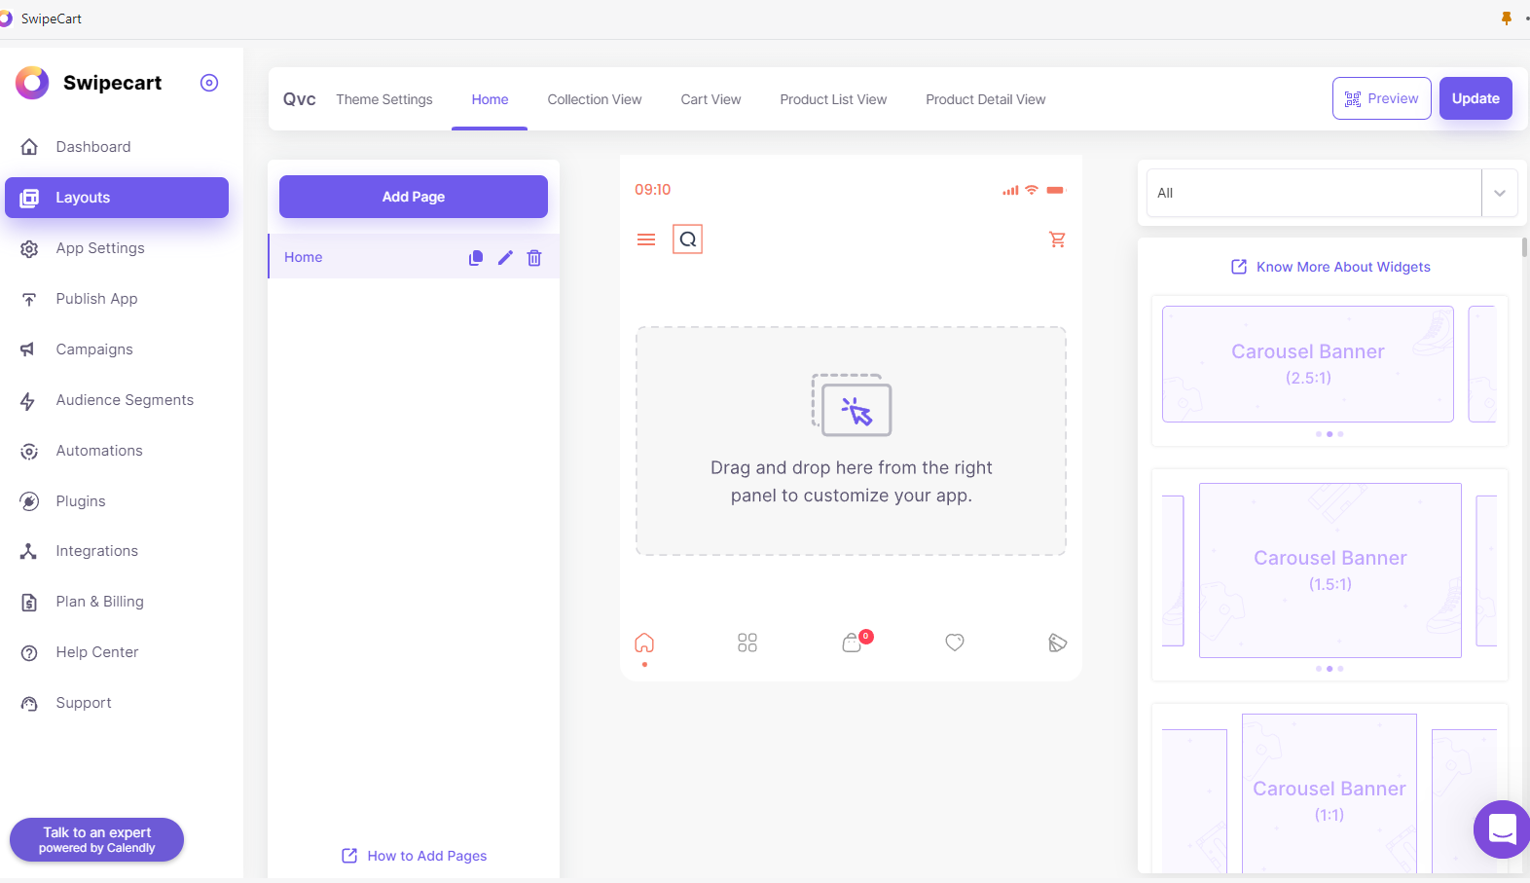The image size is (1530, 883).
Task: Toggle the sidebar collapse circle icon
Action: coord(209,83)
